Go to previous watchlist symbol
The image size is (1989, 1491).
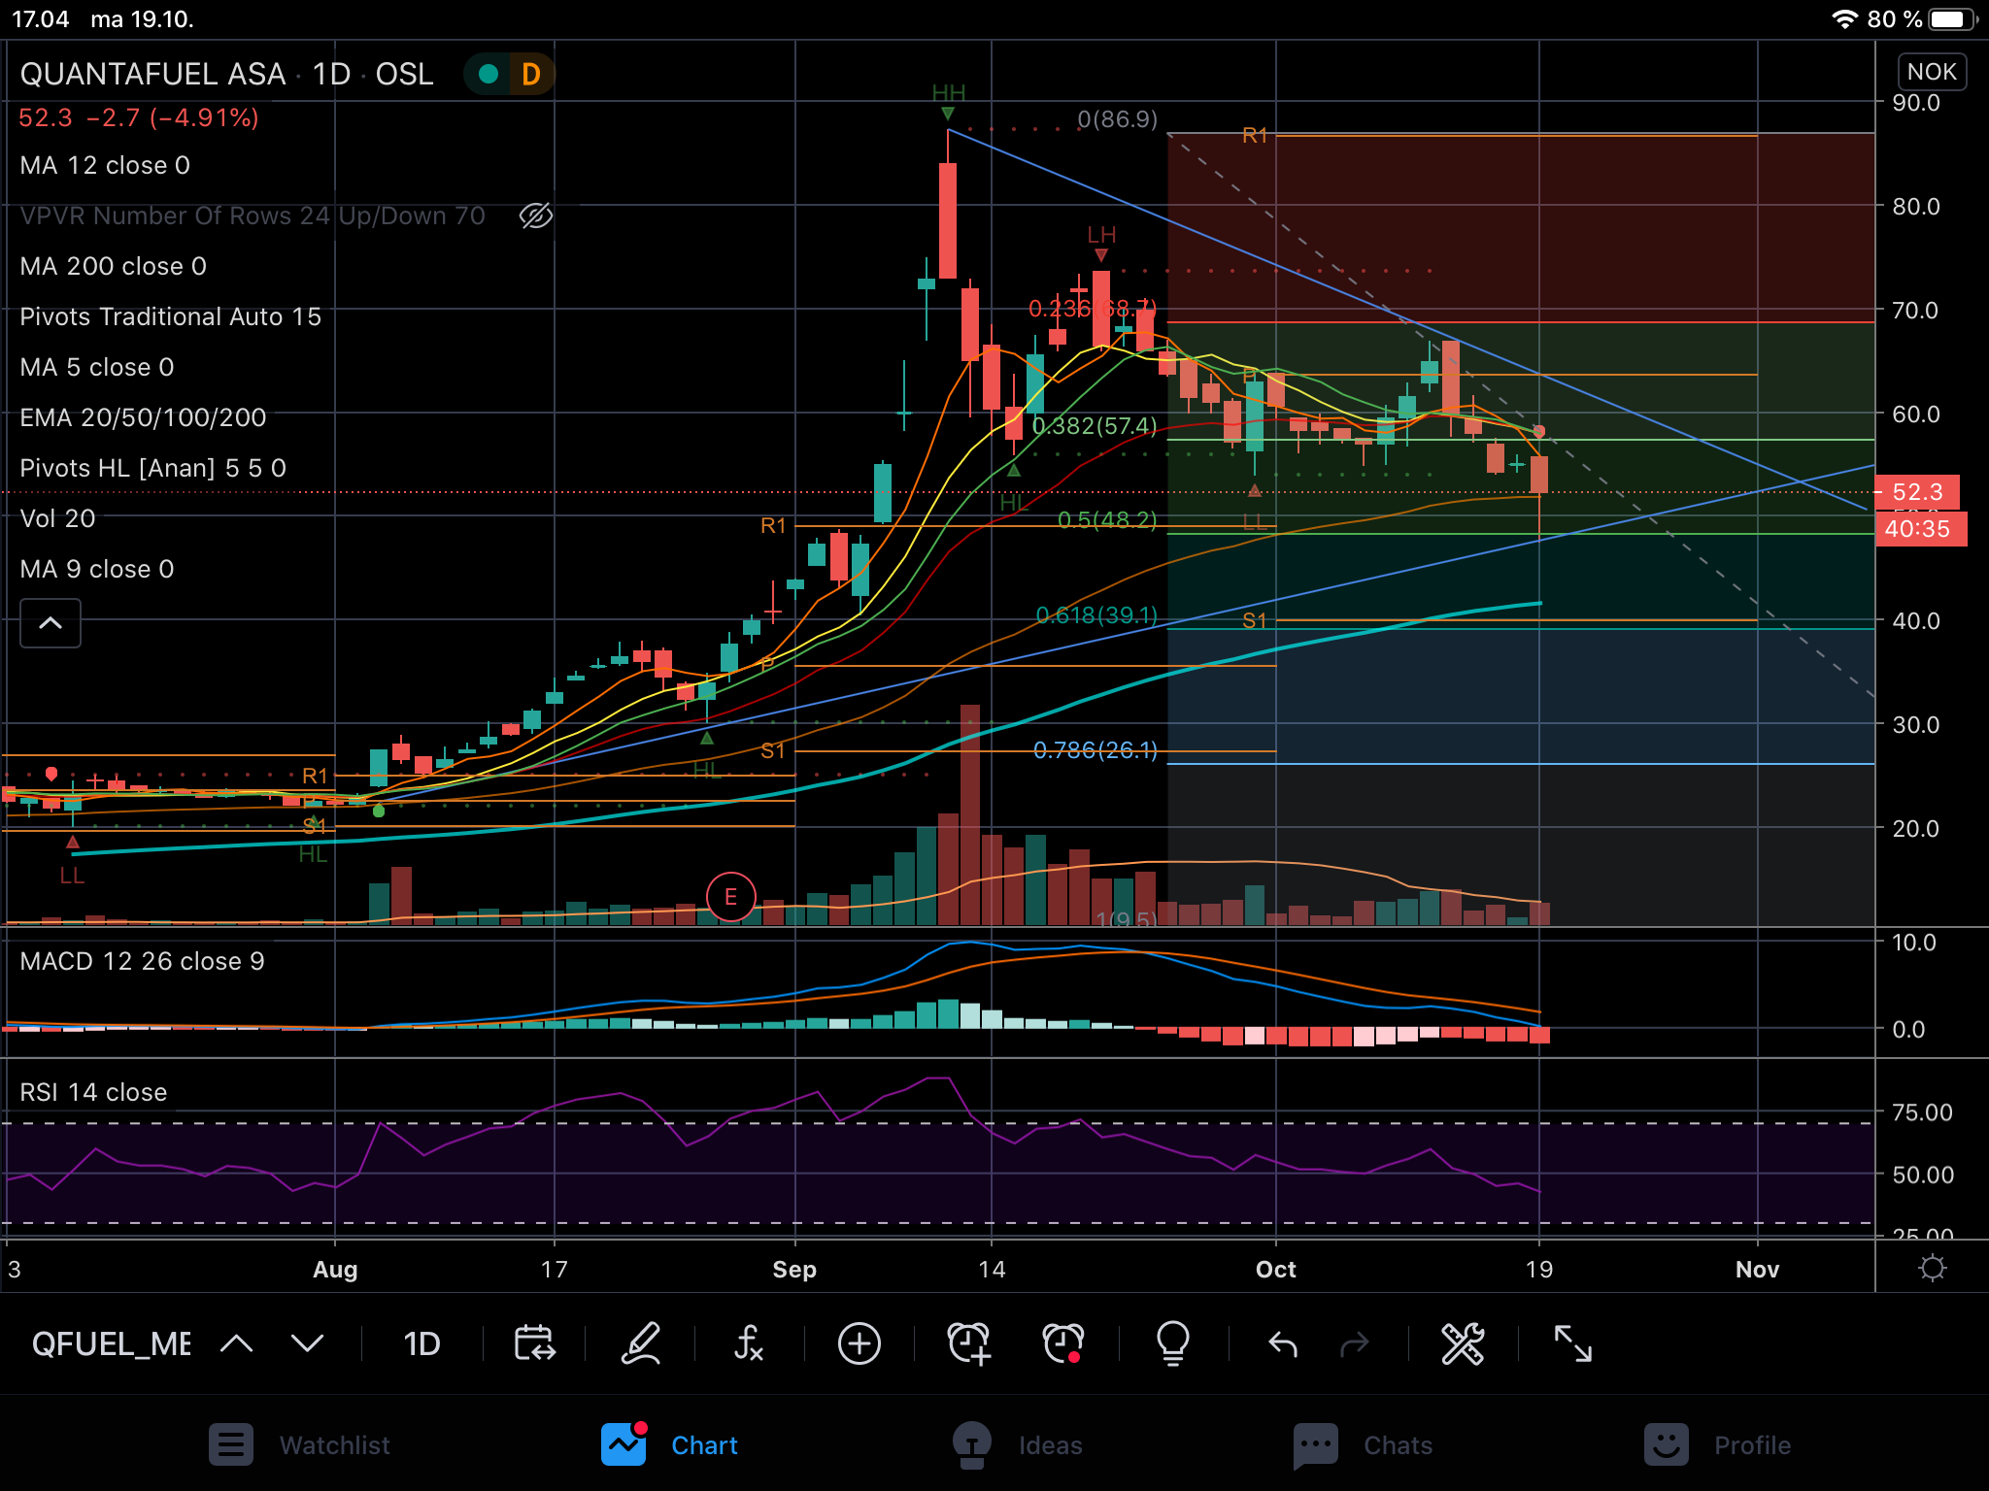236,1344
